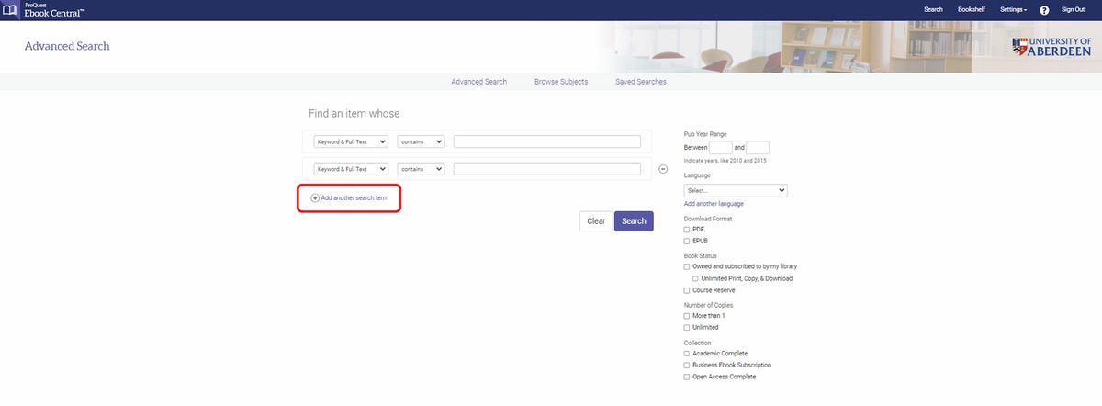Click the Add another language link

[x=714, y=204]
